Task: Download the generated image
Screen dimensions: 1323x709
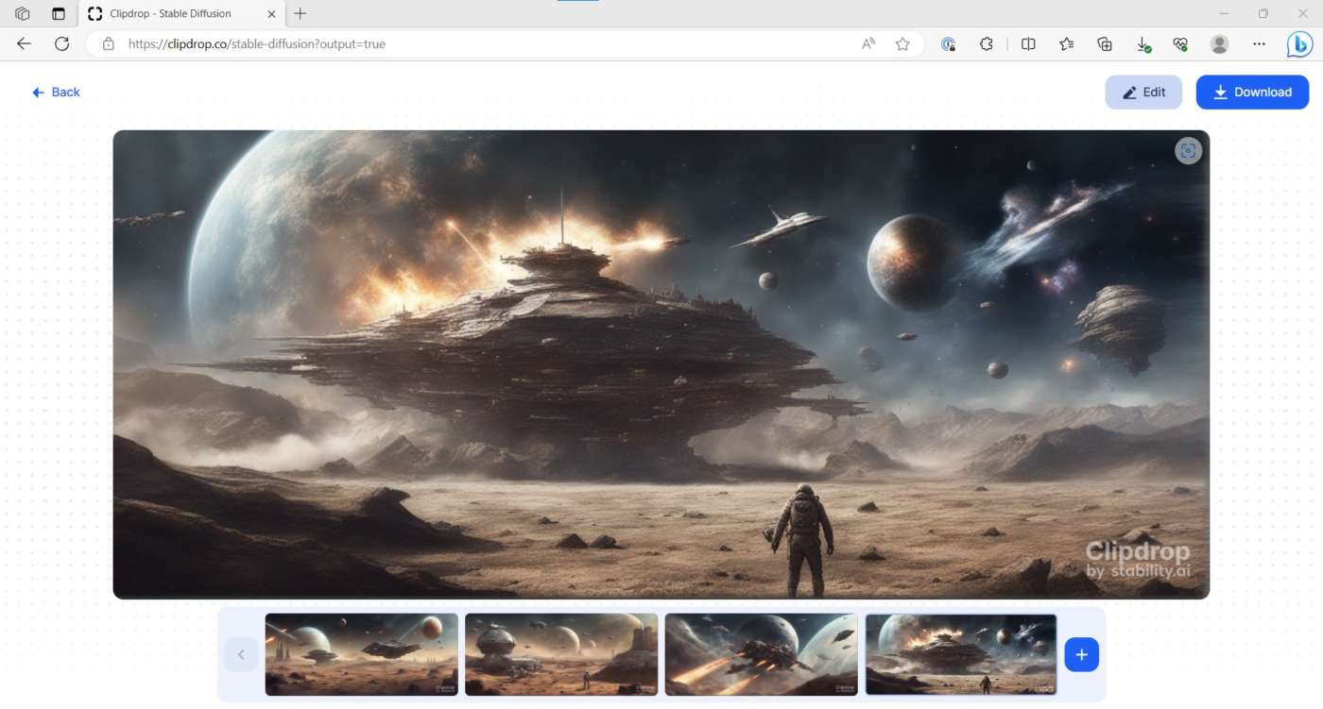Action: coord(1252,93)
